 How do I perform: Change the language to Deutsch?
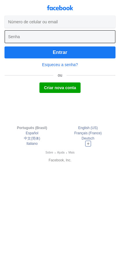point(88,138)
